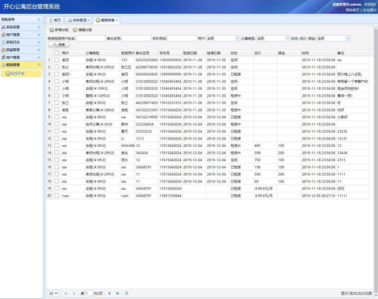Change page size dropdown showing 20
This screenshot has height=299, width=378.
[53, 293]
